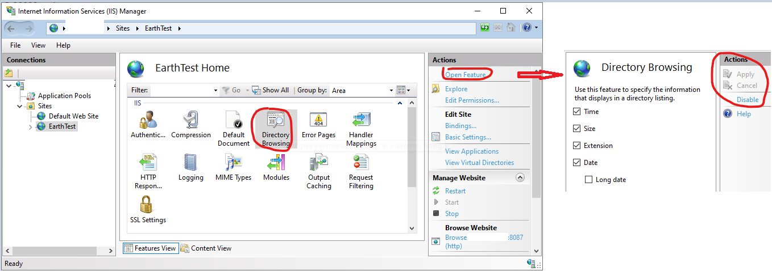772x271 pixels.
Task: Select Application Pools in the tree
Action: pos(64,96)
